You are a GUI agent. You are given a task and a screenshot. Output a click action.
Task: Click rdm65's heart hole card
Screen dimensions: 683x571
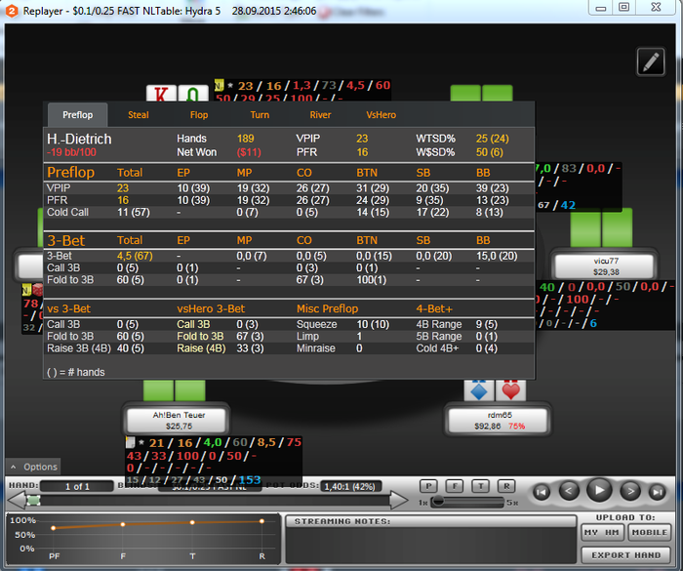coord(511,390)
